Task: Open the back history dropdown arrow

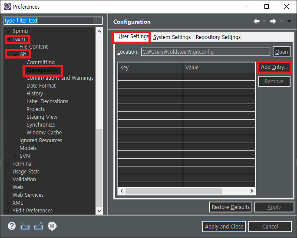Action: (264, 21)
